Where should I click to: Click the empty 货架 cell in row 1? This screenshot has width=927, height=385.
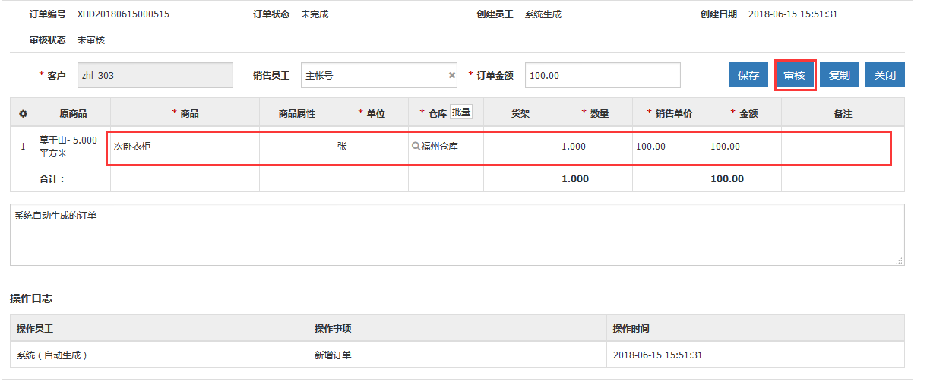pos(520,147)
